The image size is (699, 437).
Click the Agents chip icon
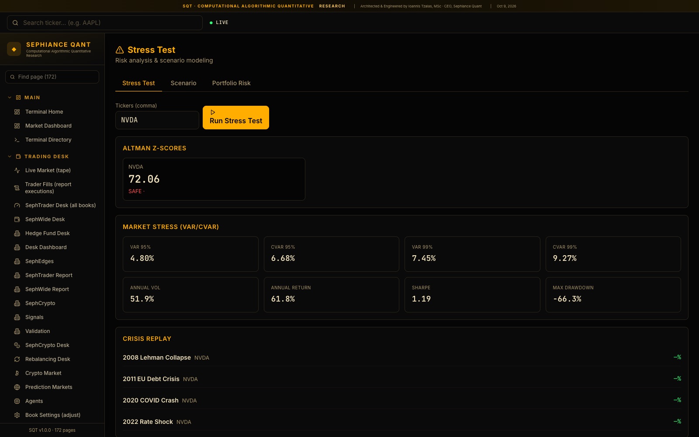click(17, 401)
